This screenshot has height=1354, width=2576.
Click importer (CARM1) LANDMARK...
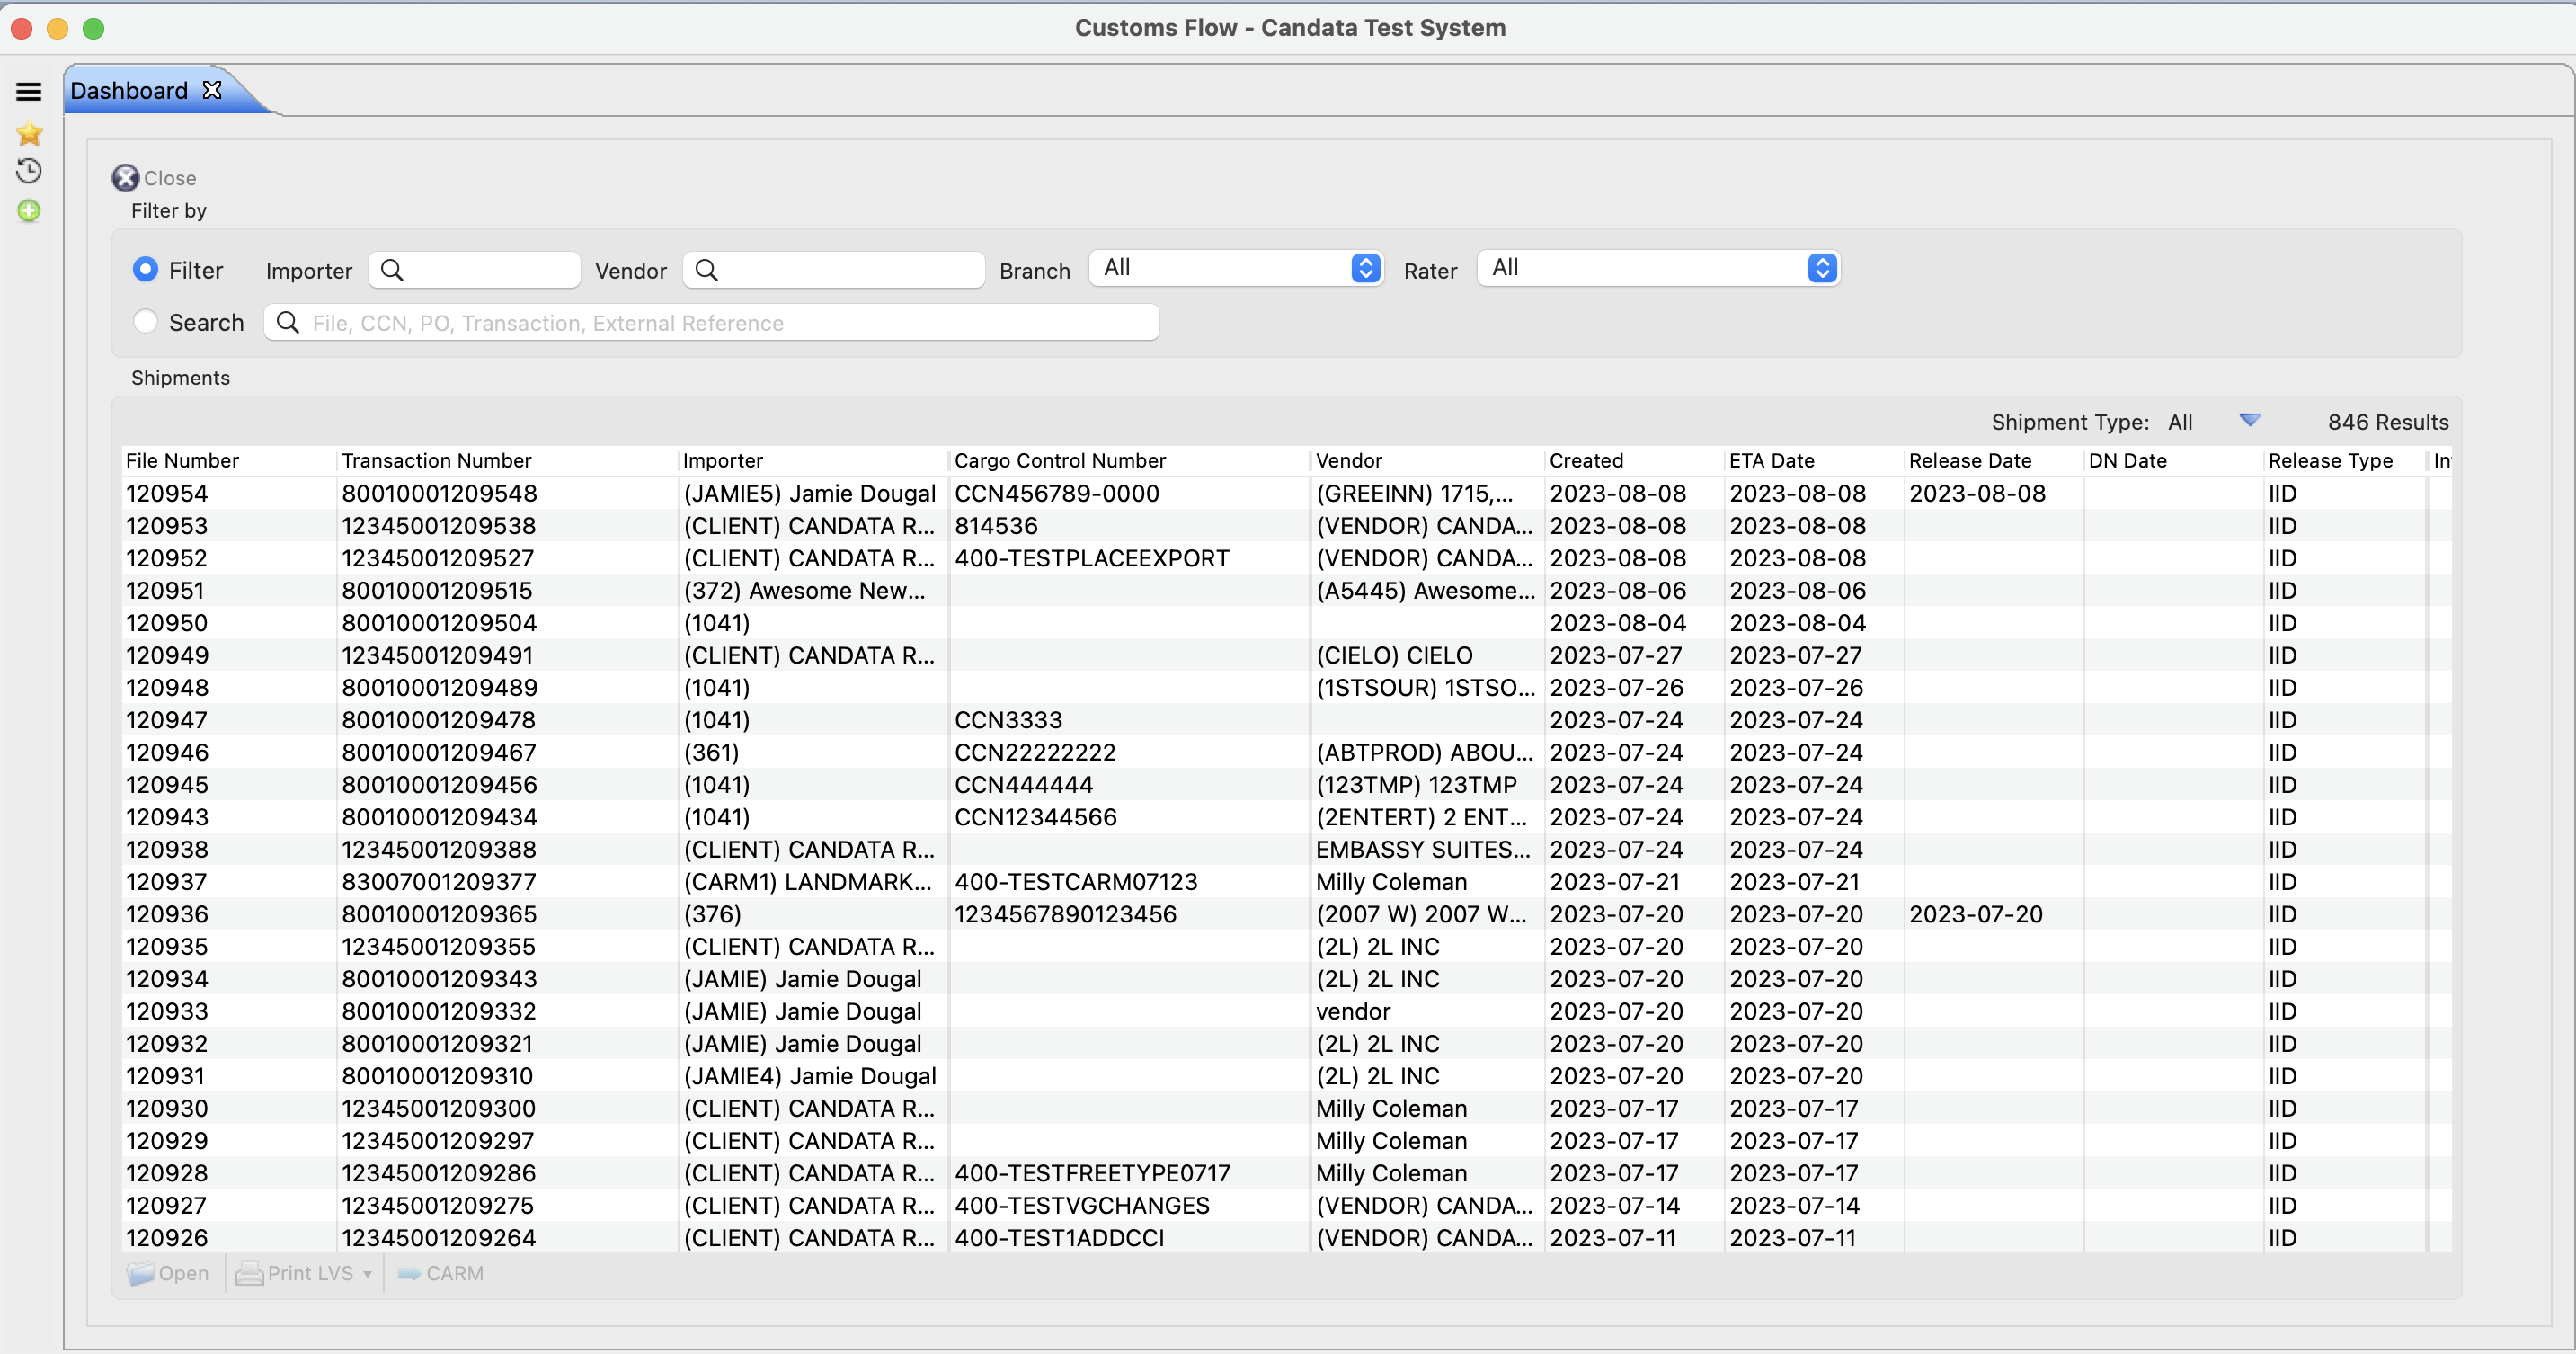click(807, 881)
